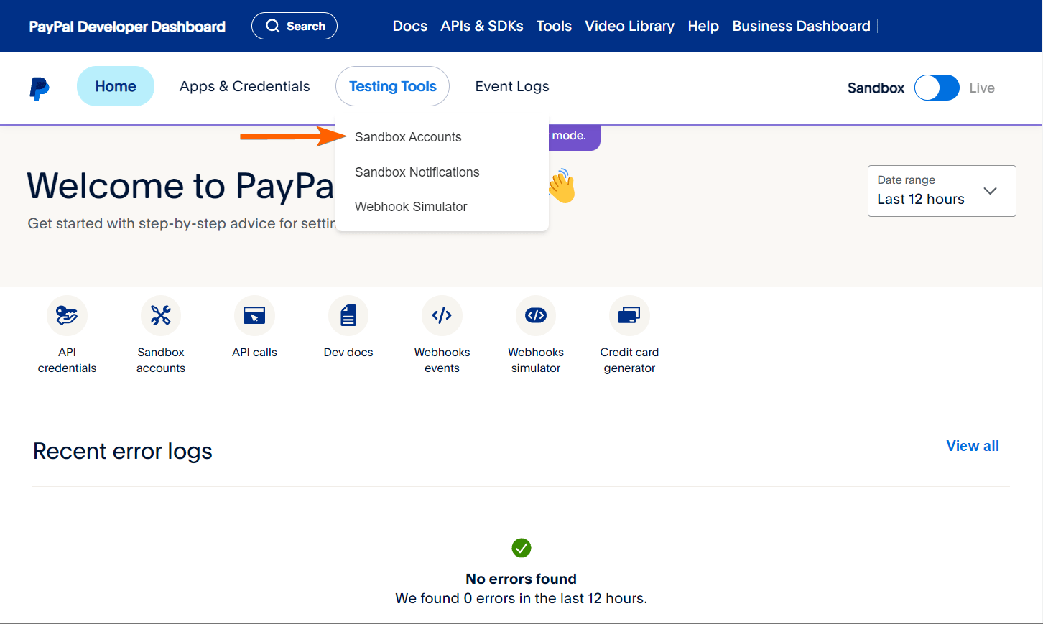Go to the Event Logs tab
This screenshot has width=1043, height=624.
pos(512,86)
